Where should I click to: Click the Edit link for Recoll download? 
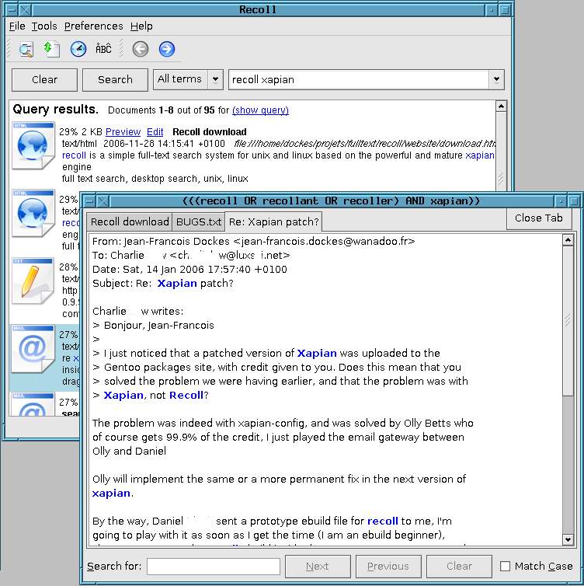coord(155,132)
